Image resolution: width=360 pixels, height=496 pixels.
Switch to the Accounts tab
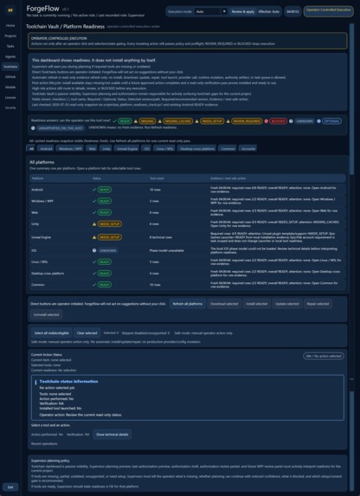click(248, 148)
